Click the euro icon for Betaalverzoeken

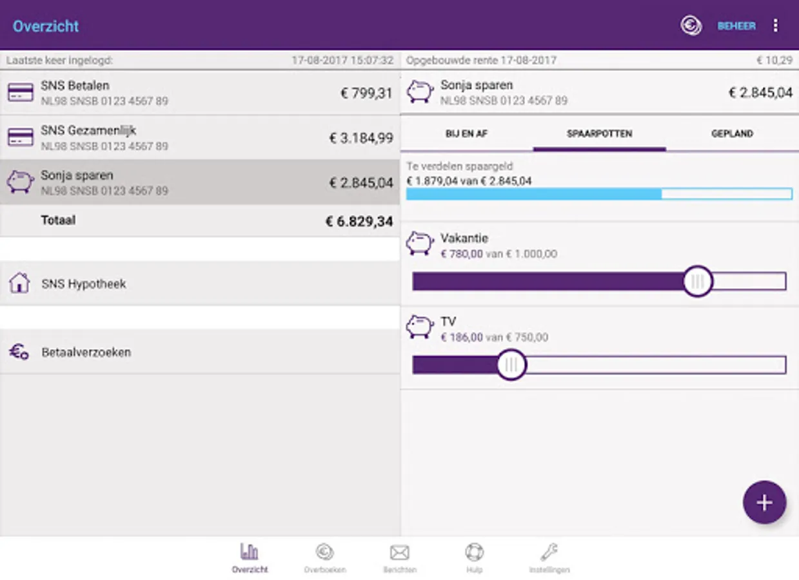(19, 352)
